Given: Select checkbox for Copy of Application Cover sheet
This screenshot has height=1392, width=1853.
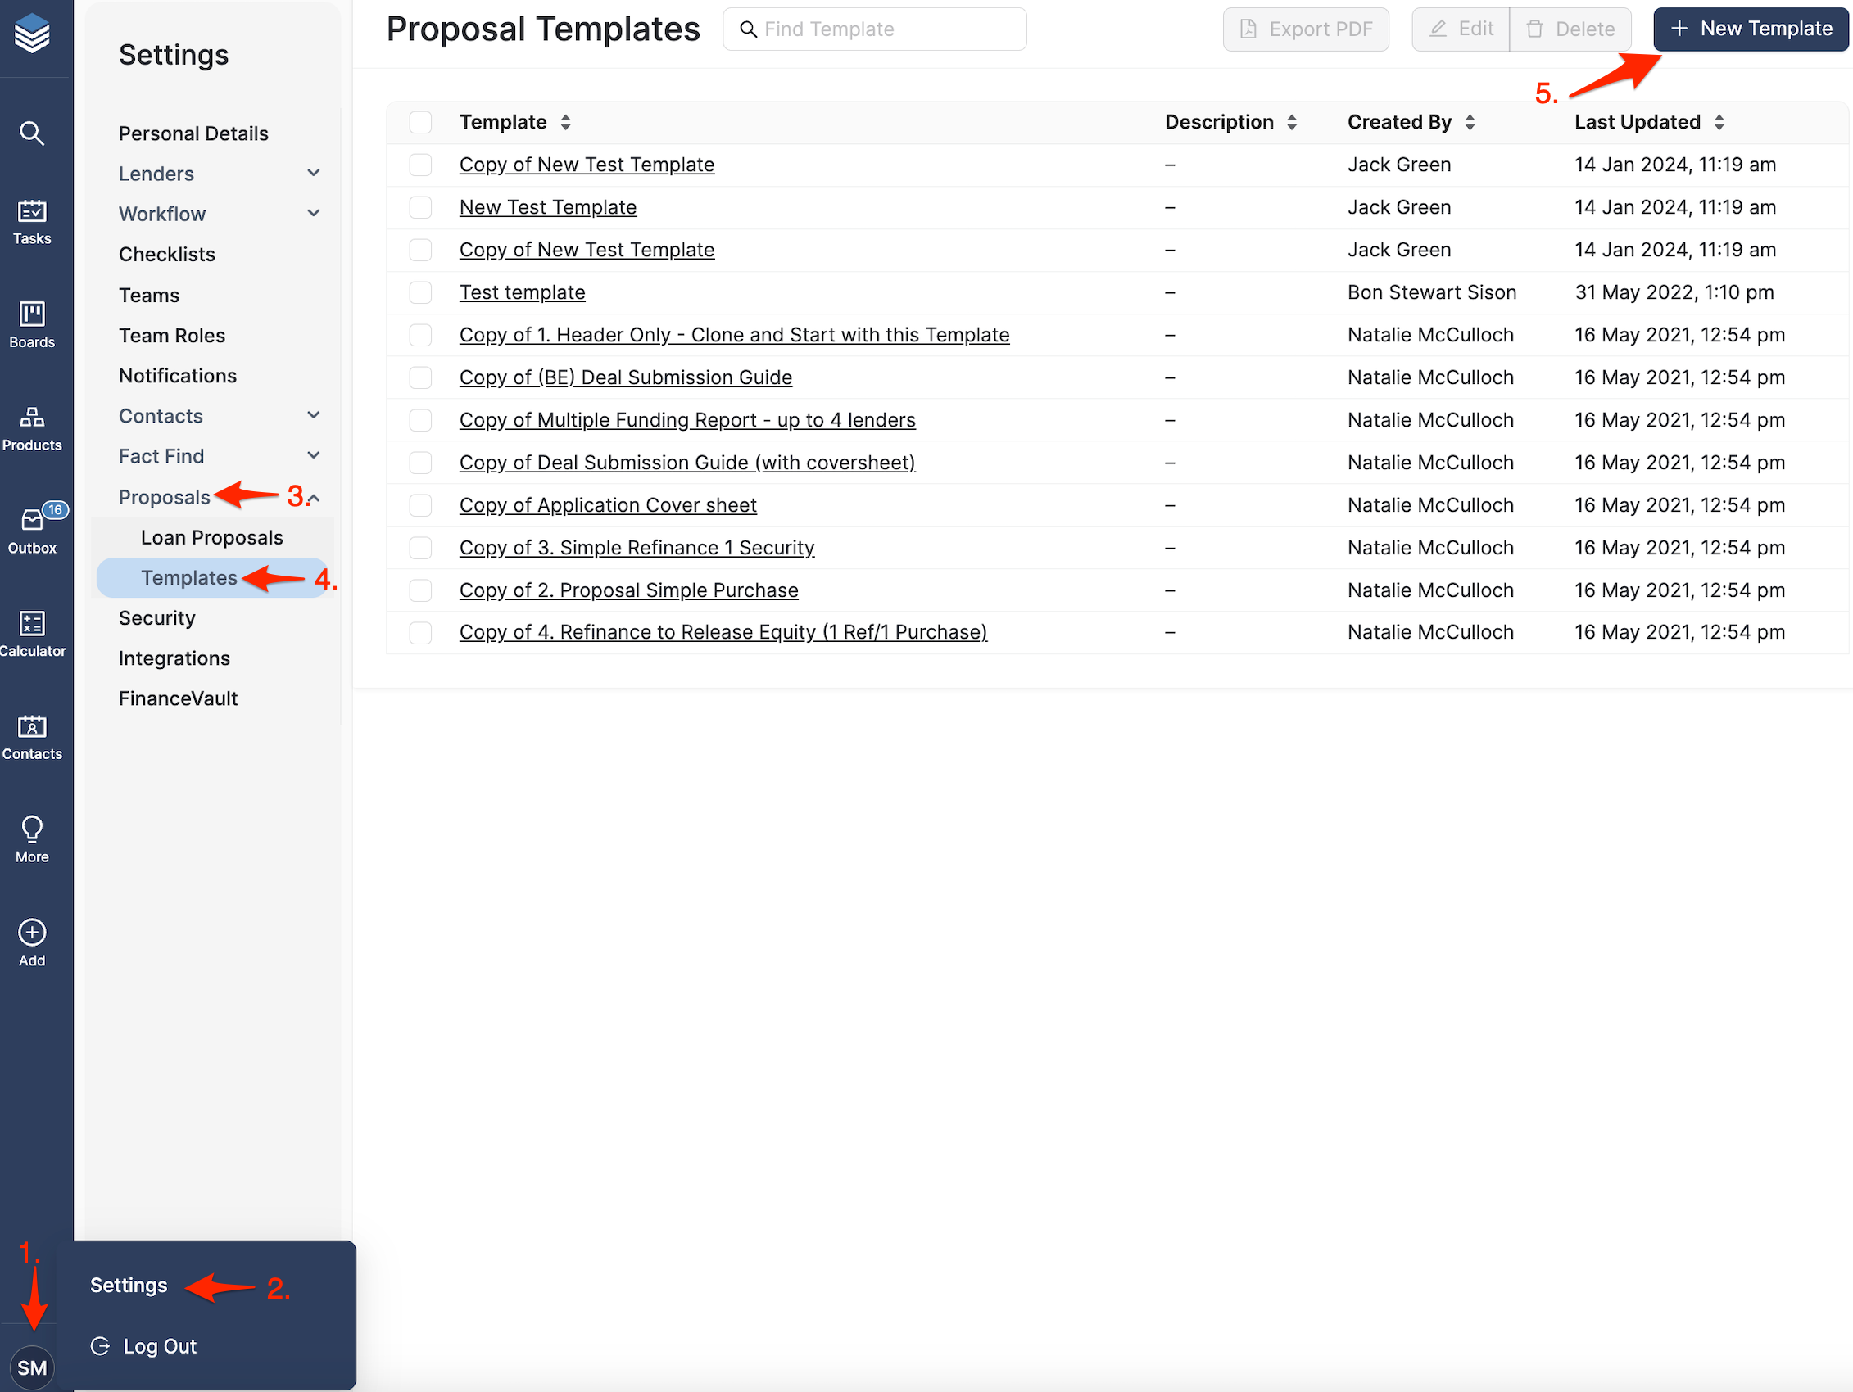Looking at the screenshot, I should pyautogui.click(x=420, y=505).
